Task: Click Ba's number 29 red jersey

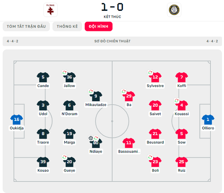Action: coord(129,96)
